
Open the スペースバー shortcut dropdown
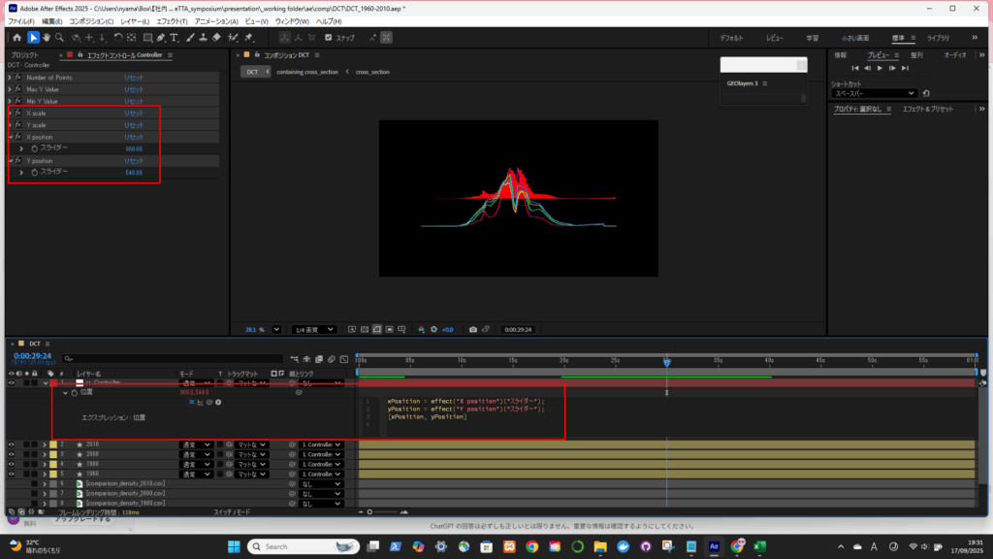[x=875, y=93]
